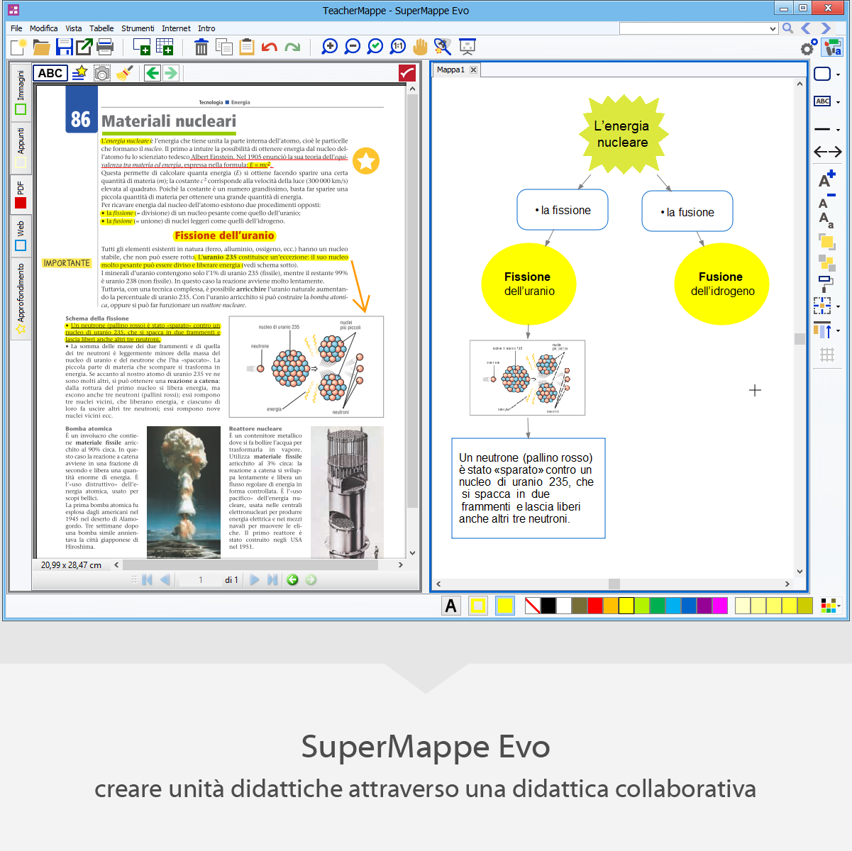The width and height of the screenshot is (852, 851).
Task: Click the camera snapshot icon in PDF toolbar
Action: click(102, 73)
